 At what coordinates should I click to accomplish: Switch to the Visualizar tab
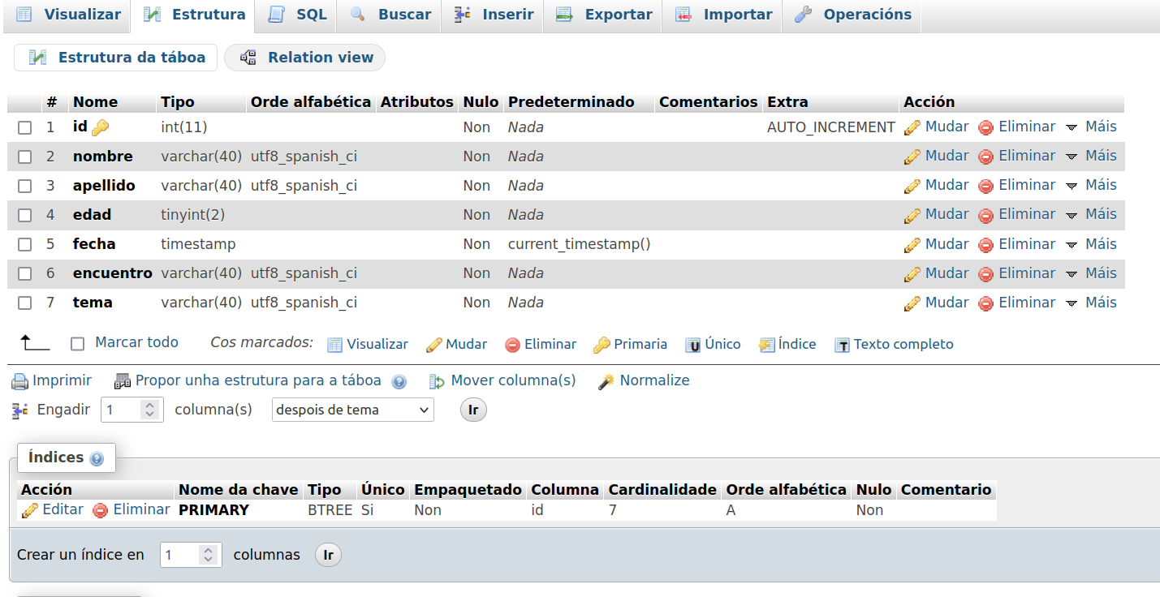point(68,15)
